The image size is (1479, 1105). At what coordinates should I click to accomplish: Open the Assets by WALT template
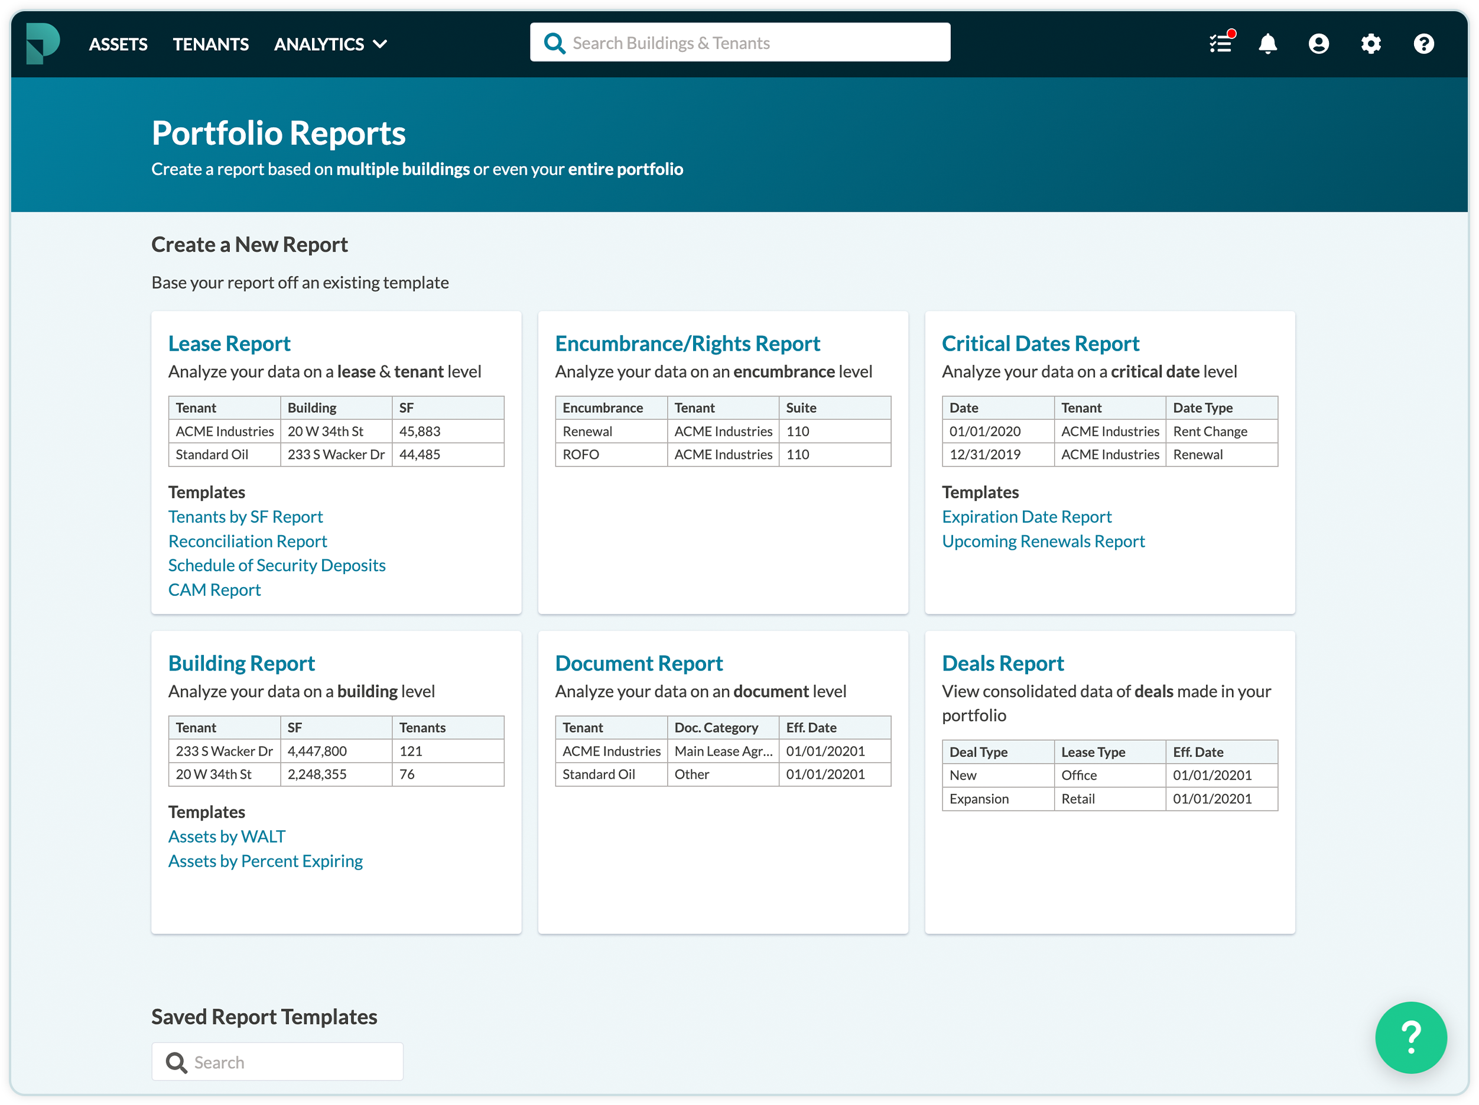point(226,836)
